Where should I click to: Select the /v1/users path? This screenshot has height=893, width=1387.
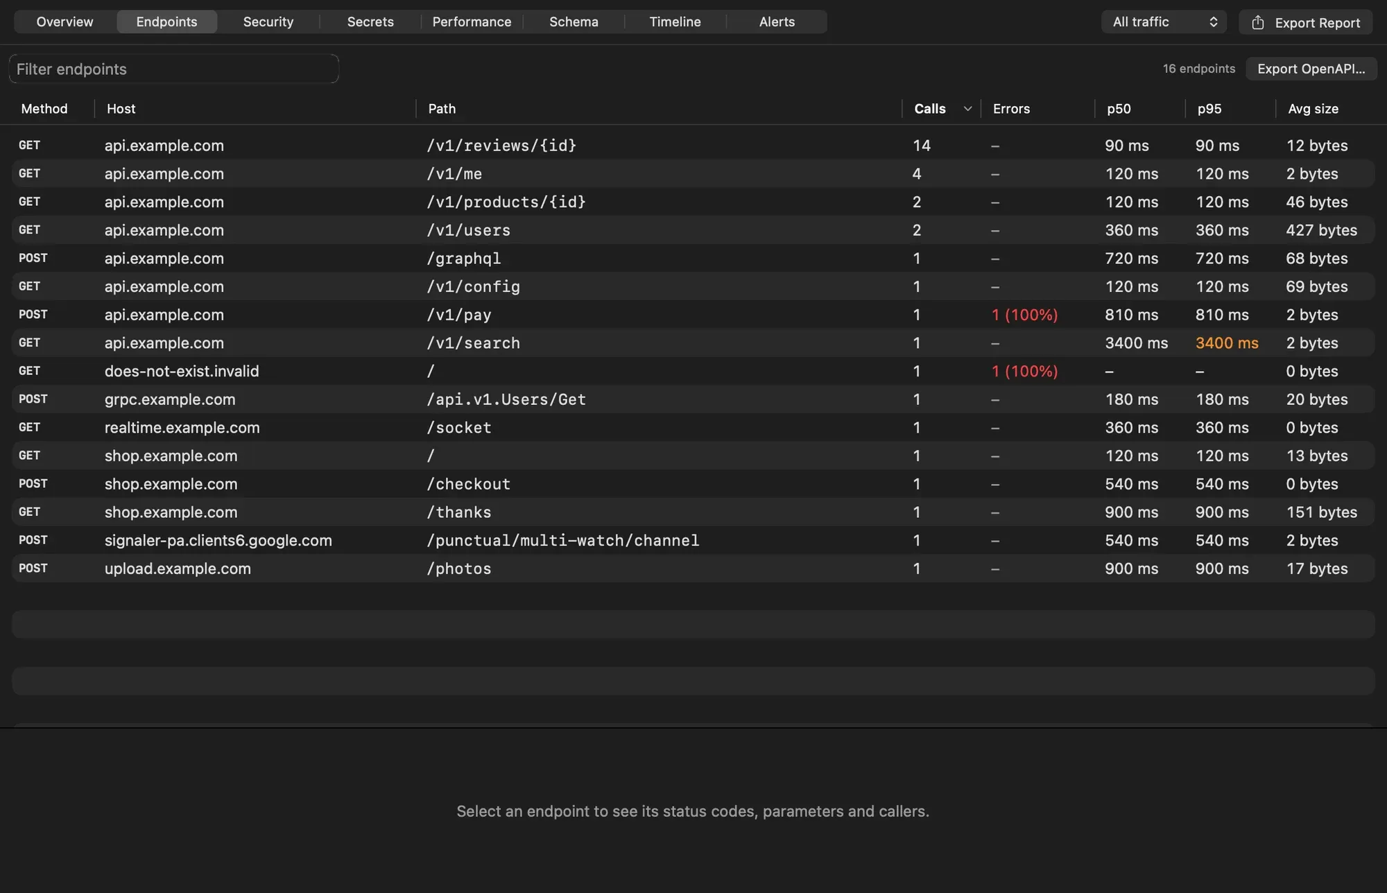coord(469,230)
